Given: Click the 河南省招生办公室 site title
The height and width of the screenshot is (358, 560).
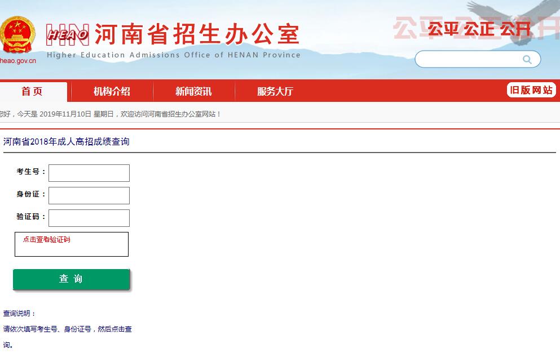Looking at the screenshot, I should (x=196, y=35).
